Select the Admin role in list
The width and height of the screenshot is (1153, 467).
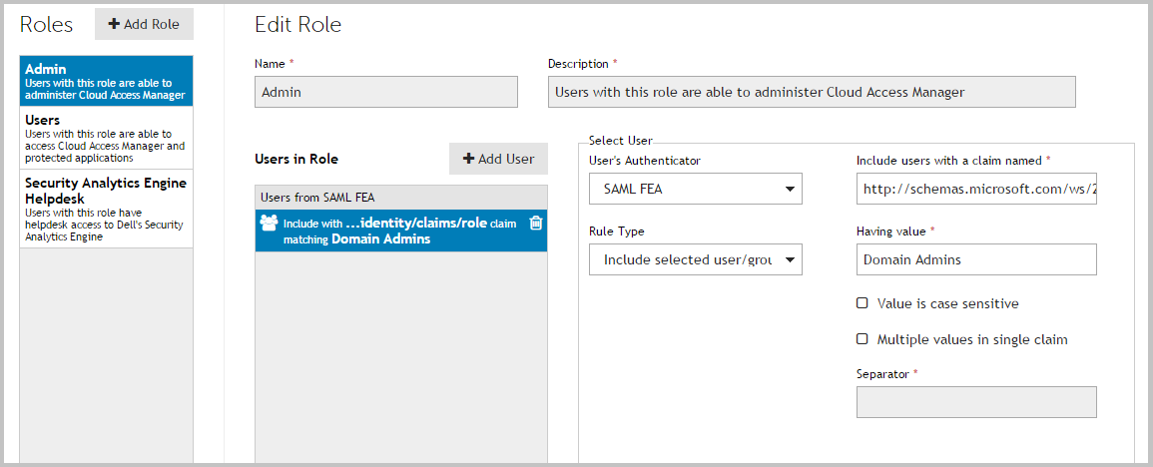106,81
